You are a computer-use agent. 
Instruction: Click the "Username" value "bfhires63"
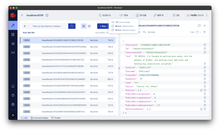[144, 71]
